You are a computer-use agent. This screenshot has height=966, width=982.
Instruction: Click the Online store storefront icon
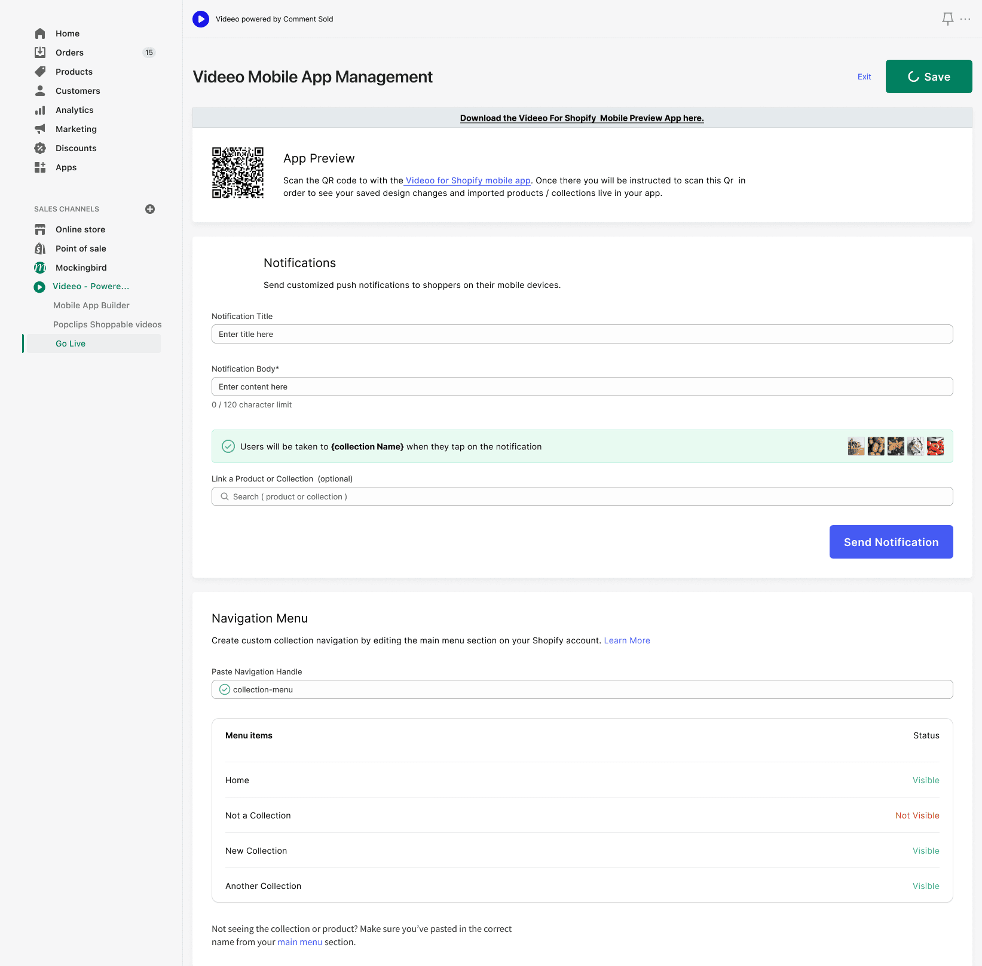(40, 229)
